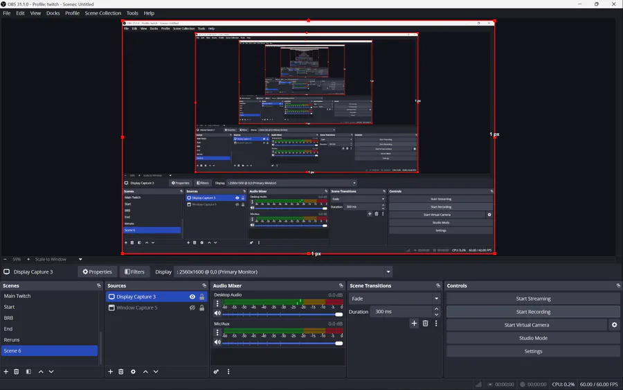This screenshot has height=390, width=623.
Task: Open scene filters icon in Scenes toolbar
Action: click(28, 371)
